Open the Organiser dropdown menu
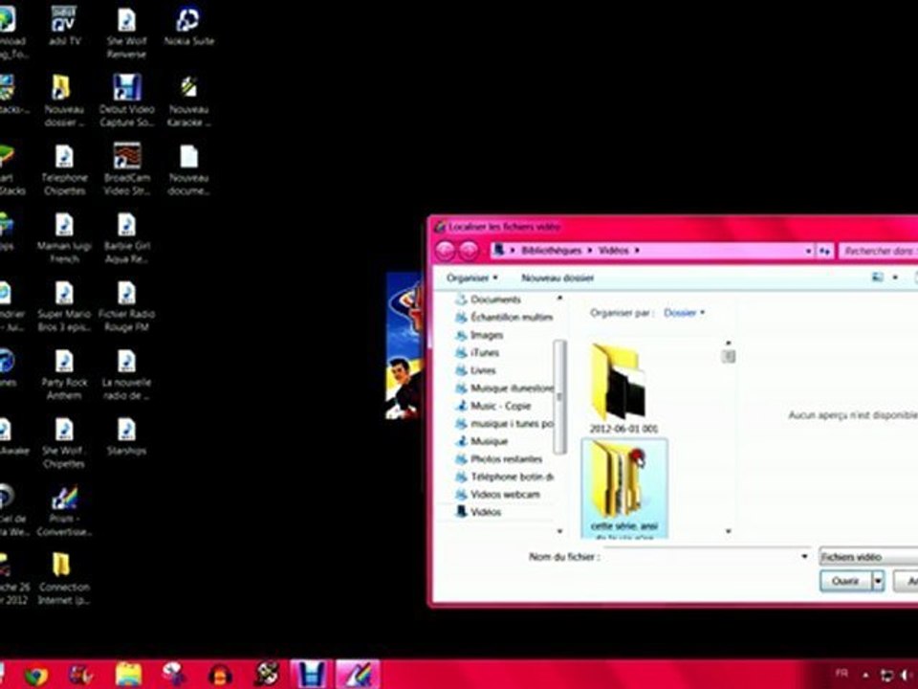 [471, 278]
